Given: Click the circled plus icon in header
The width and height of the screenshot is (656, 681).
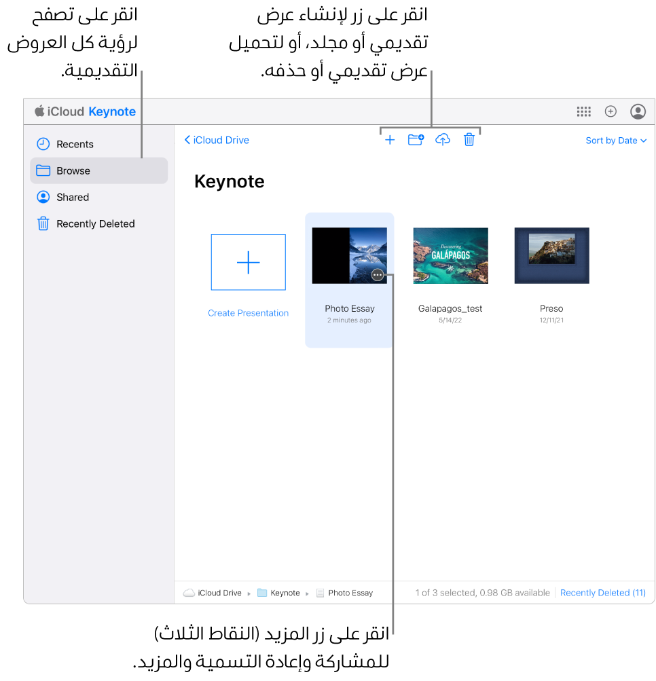Looking at the screenshot, I should tap(611, 111).
